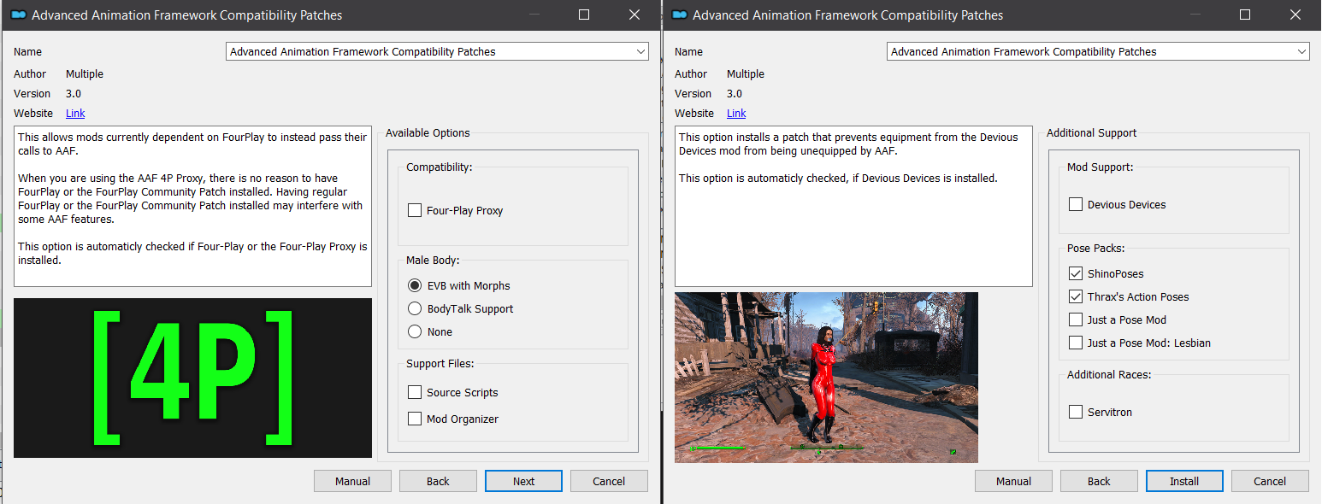The image size is (1322, 504).
Task: Tick the Servitron additional race checkbox
Action: click(x=1076, y=412)
